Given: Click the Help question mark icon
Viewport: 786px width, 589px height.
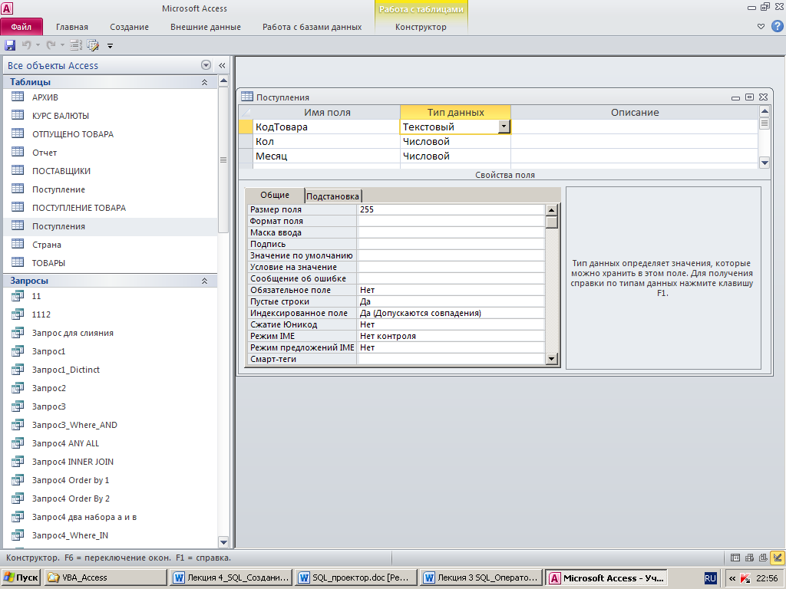Looking at the screenshot, I should point(778,27).
